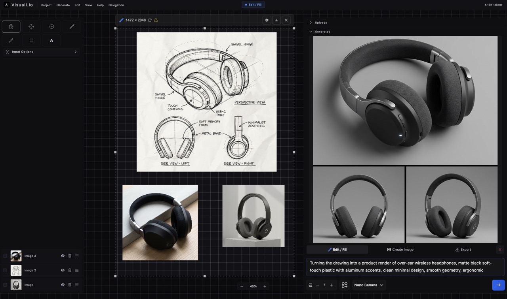This screenshot has width=507, height=299.
Task: Click the prompt text input field
Action: (x=405, y=267)
